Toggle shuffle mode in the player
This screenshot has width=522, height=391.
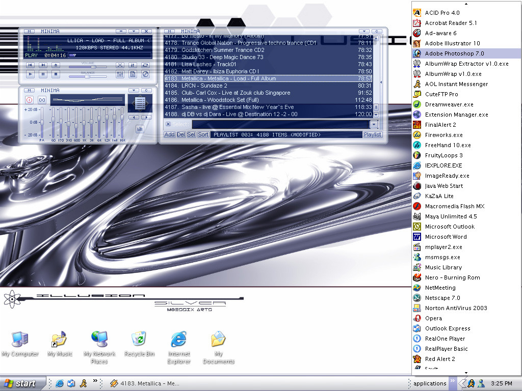[120, 65]
